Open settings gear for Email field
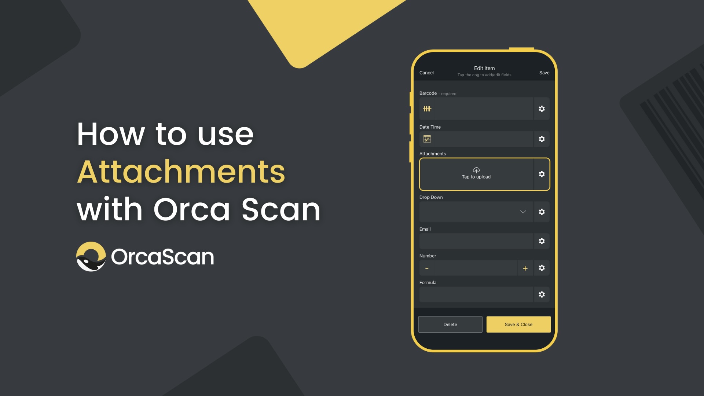 click(x=542, y=241)
